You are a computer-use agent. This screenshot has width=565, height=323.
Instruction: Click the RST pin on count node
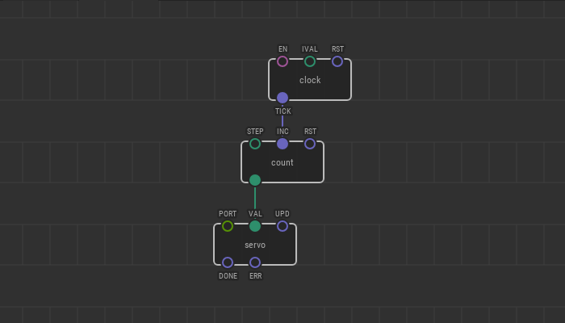coord(310,144)
